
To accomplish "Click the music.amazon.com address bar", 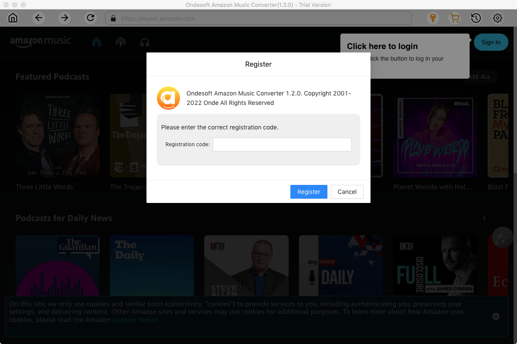I will (x=258, y=18).
